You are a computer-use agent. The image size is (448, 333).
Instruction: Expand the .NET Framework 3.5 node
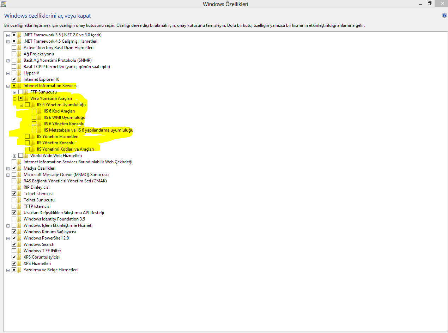pos(8,35)
